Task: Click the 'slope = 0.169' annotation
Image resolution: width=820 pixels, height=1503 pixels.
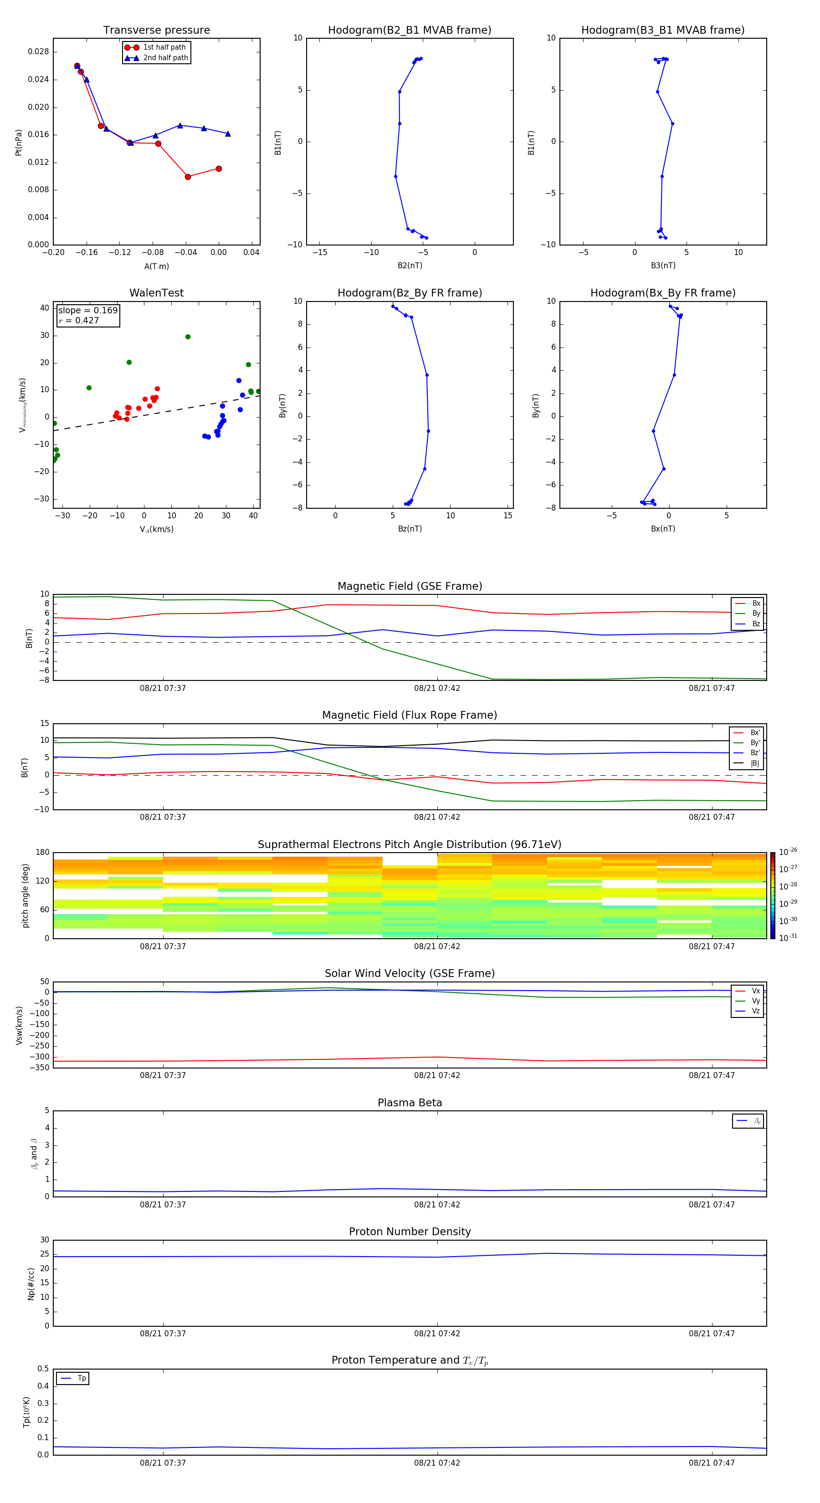Action: click(x=88, y=311)
